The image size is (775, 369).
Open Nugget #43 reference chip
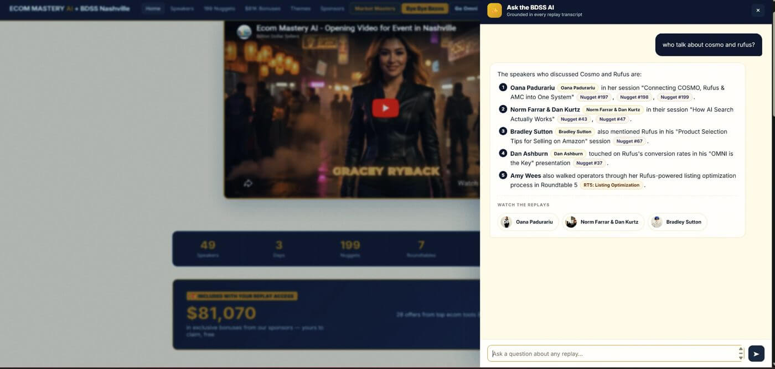point(573,119)
